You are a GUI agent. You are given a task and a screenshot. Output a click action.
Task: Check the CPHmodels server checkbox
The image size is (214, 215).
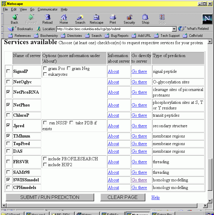[x=8, y=187]
